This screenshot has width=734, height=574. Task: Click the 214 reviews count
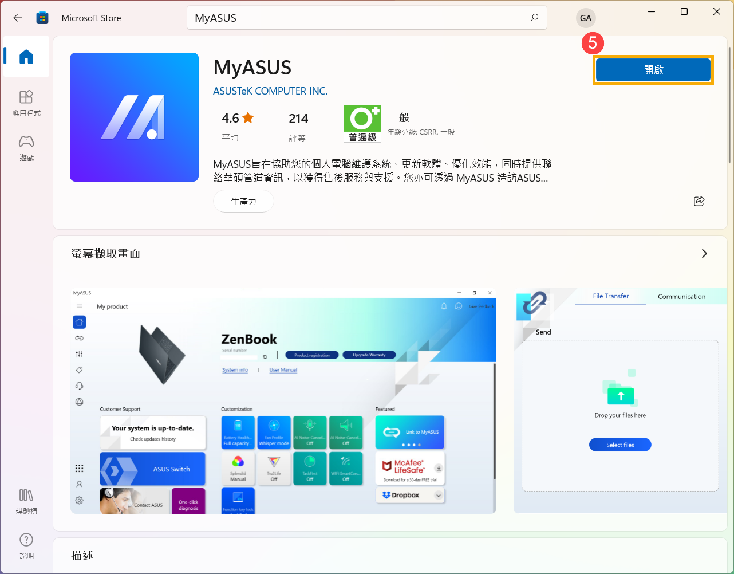[x=298, y=119]
